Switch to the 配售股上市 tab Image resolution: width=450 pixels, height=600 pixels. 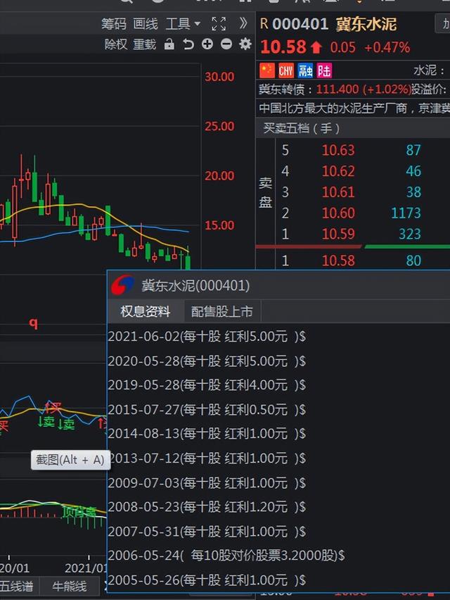coord(222,311)
